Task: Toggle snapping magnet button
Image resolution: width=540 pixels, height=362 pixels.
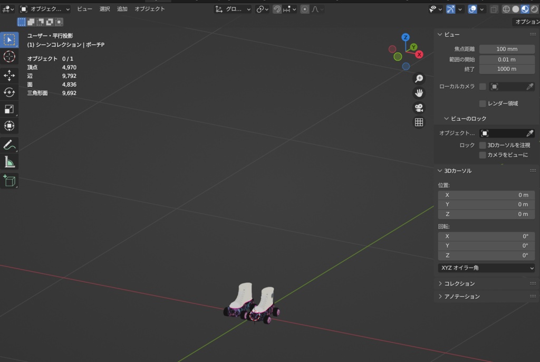Action: 277,9
